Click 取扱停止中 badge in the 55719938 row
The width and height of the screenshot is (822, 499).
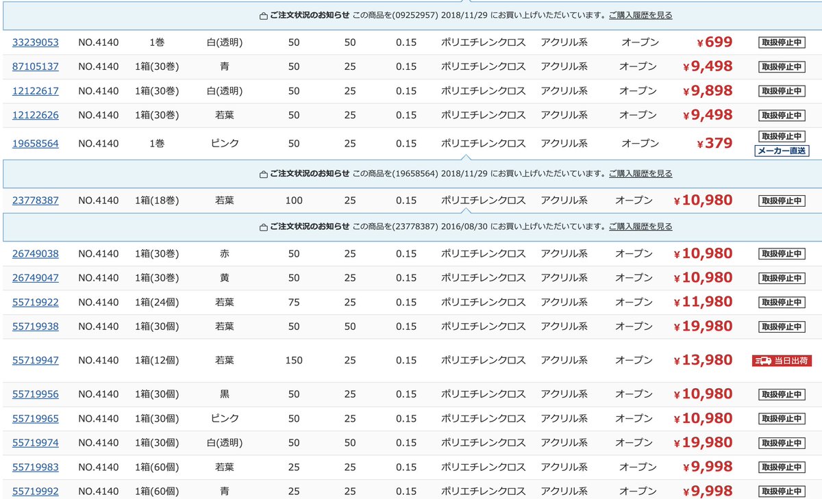click(x=782, y=327)
